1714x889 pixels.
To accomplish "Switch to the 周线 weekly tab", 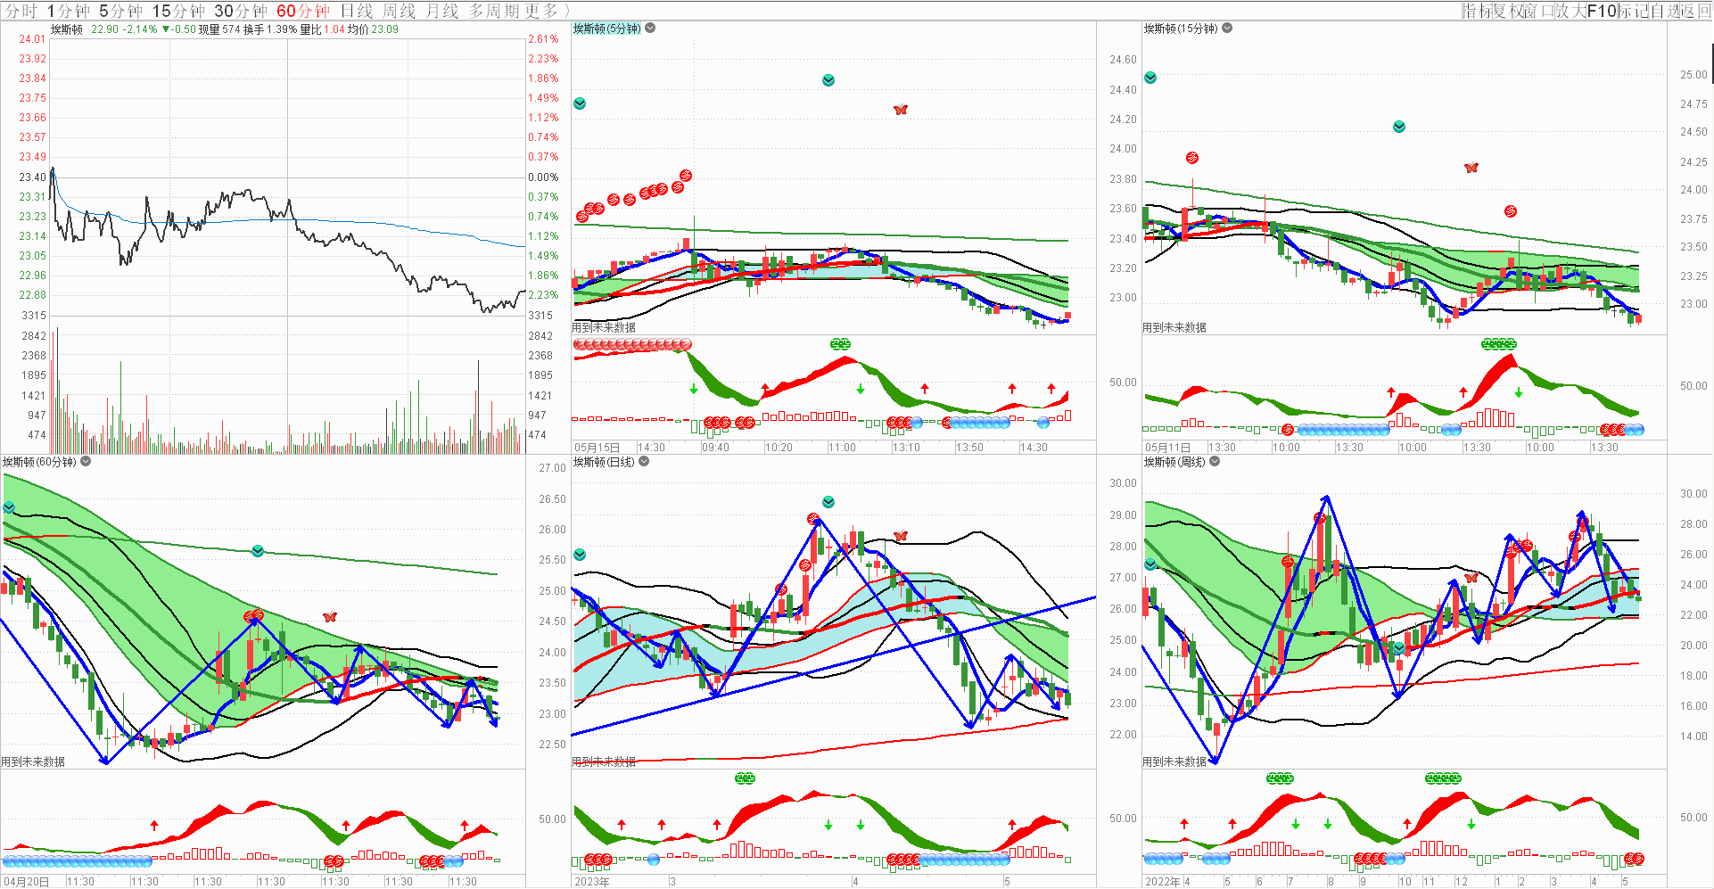I will tap(399, 11).
